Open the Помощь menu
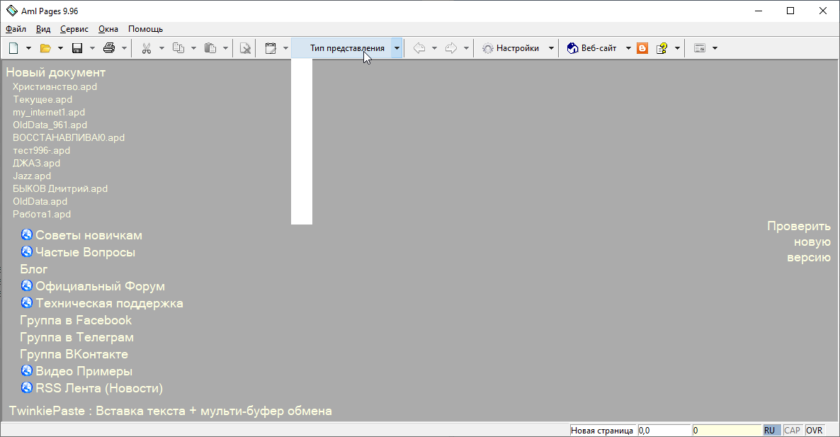 tap(145, 29)
